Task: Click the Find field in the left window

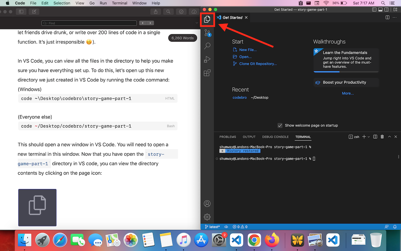Action: pos(89,23)
